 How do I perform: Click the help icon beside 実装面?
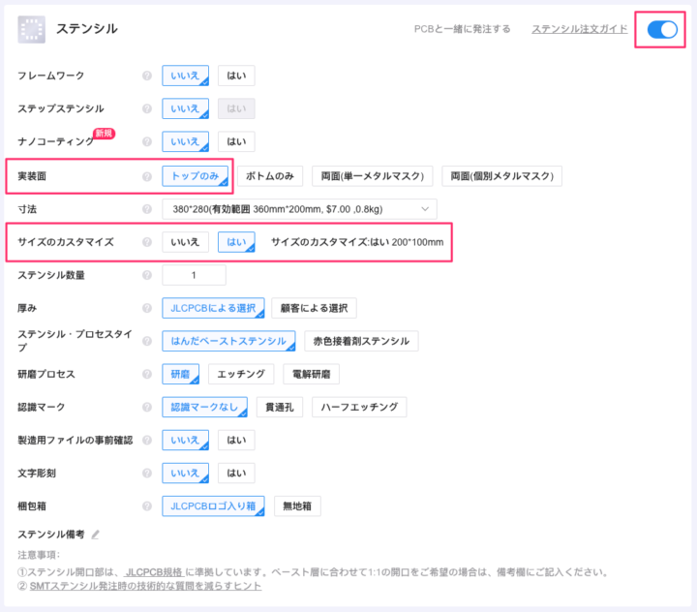147,176
